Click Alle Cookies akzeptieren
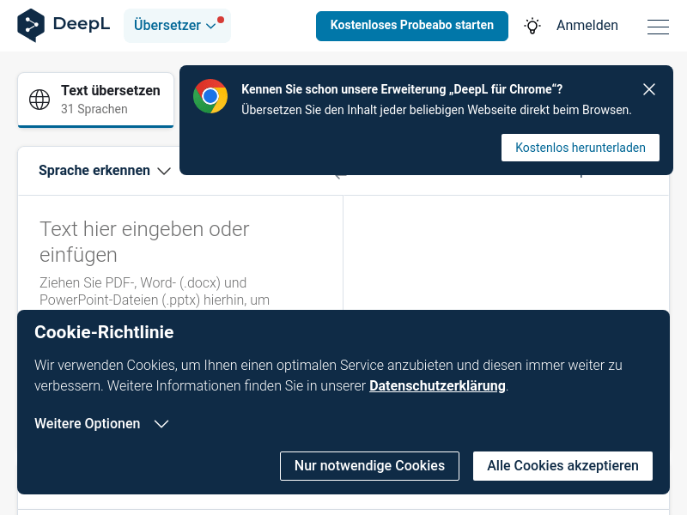The image size is (687, 515). [x=562, y=465]
